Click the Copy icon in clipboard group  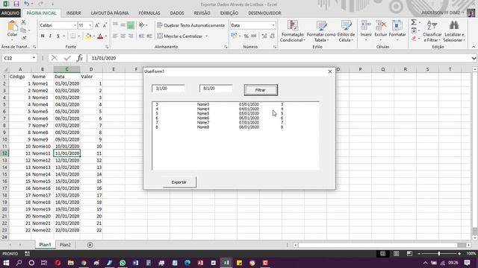(x=23, y=31)
